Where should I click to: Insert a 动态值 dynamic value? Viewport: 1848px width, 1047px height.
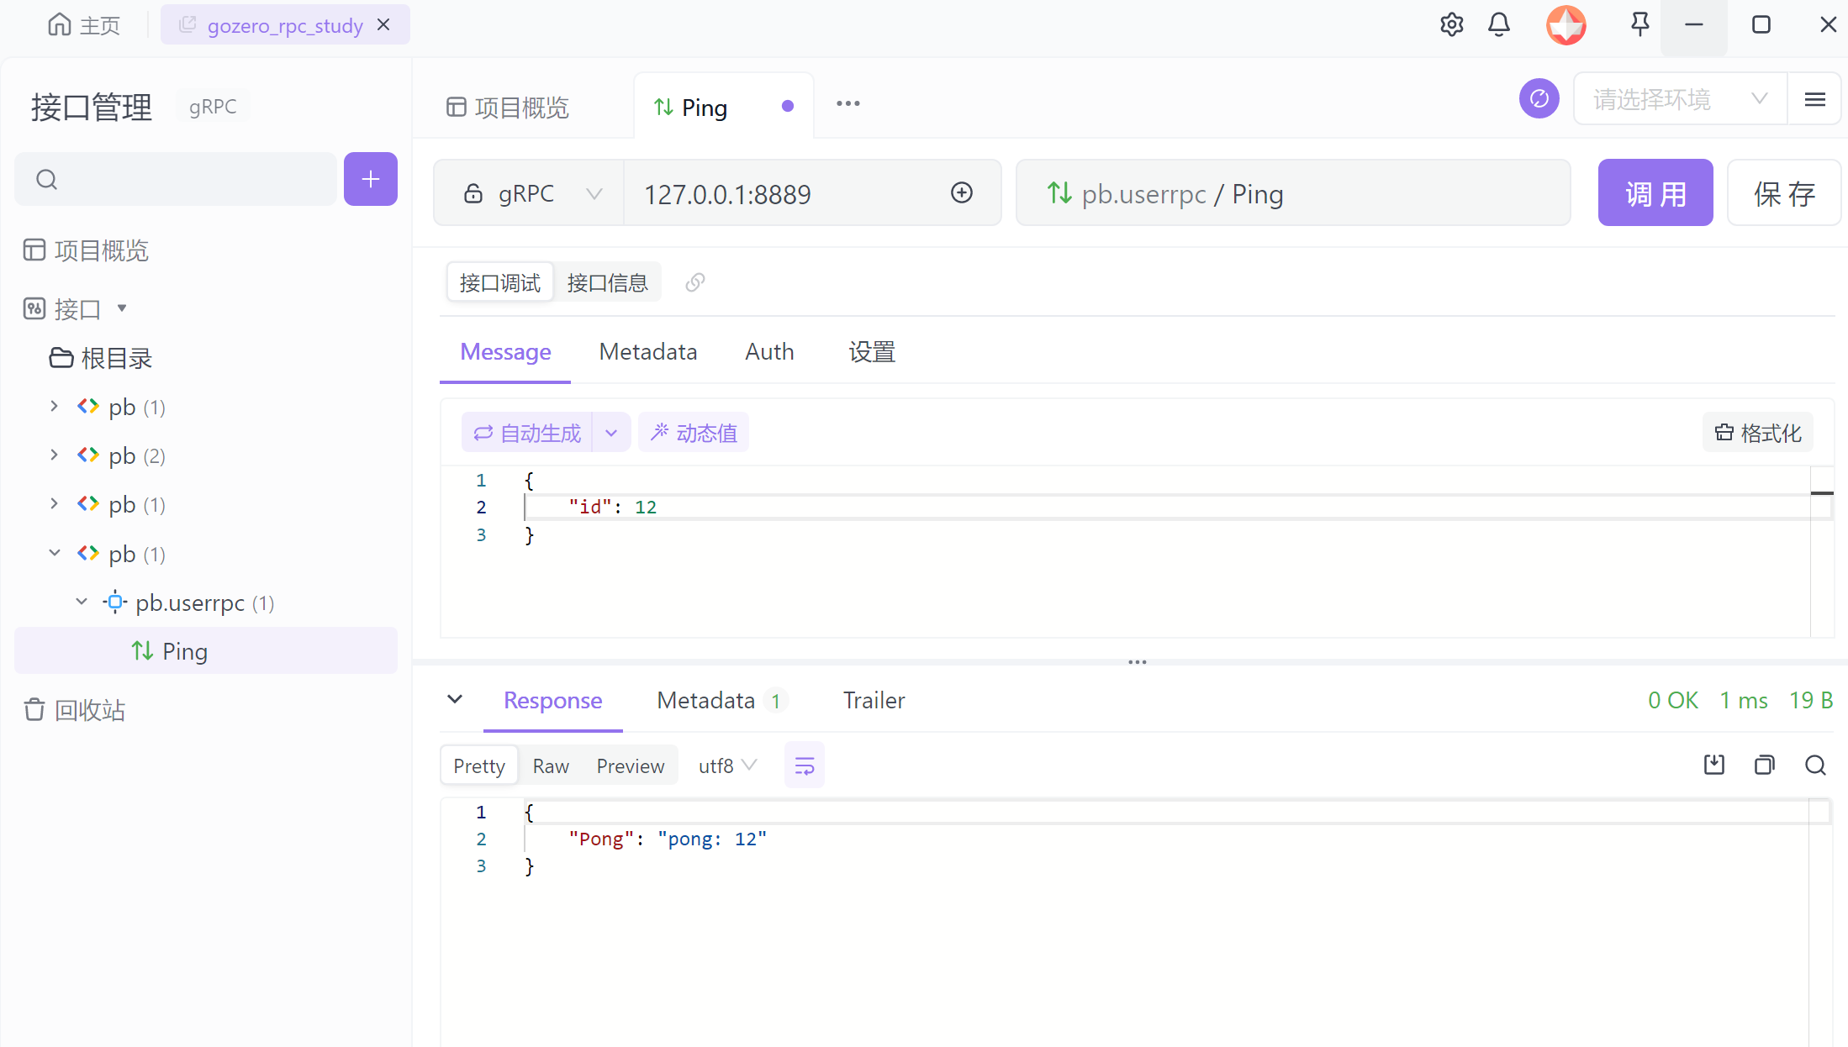coord(693,432)
